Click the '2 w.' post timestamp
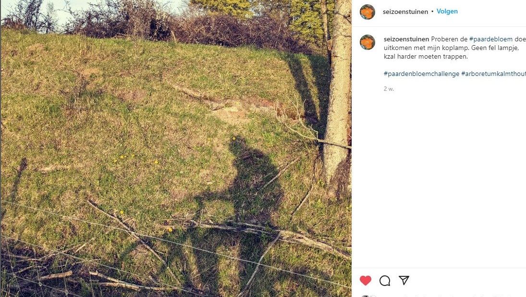 pyautogui.click(x=389, y=89)
